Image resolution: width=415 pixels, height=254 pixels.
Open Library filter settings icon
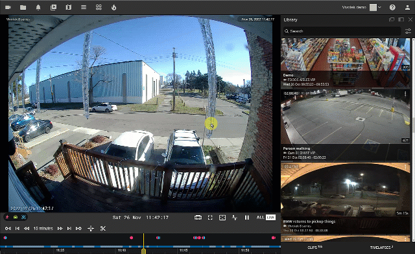(408, 31)
